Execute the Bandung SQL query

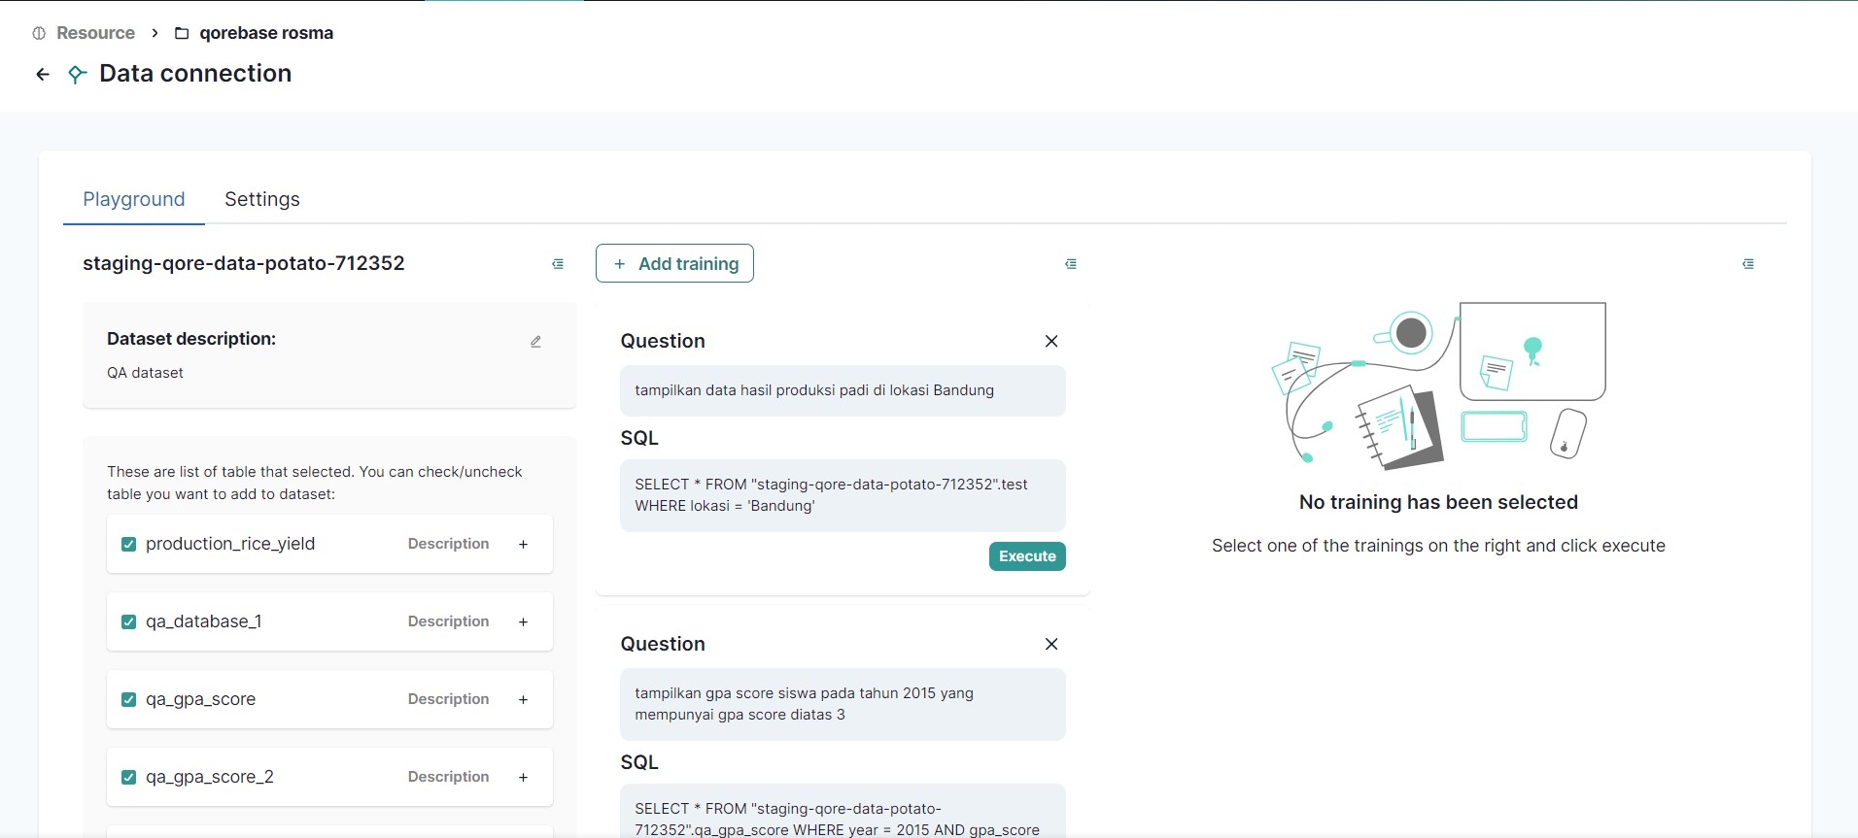click(x=1027, y=556)
